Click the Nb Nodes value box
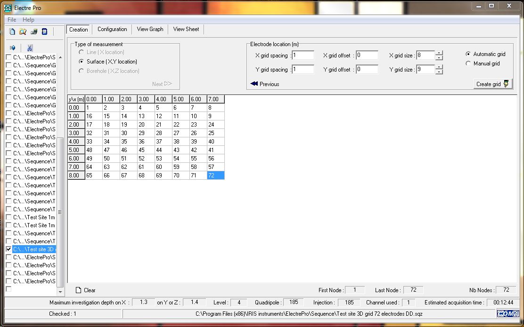This screenshot has width=524, height=327. tap(506, 290)
